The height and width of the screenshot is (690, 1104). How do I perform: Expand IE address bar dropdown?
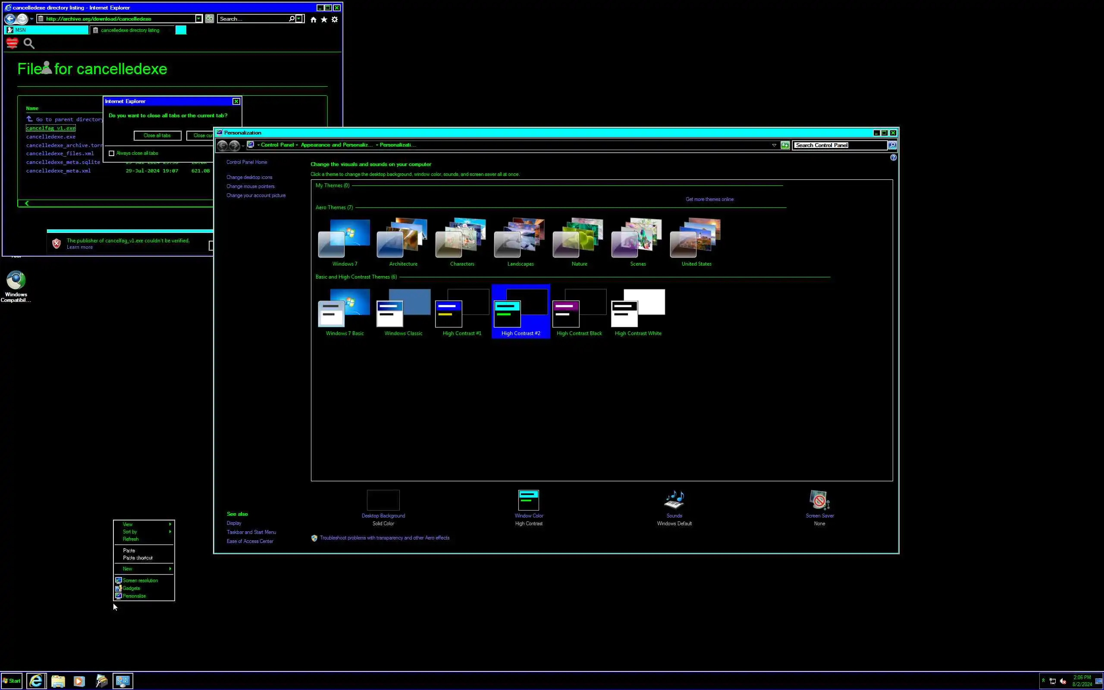198,19
